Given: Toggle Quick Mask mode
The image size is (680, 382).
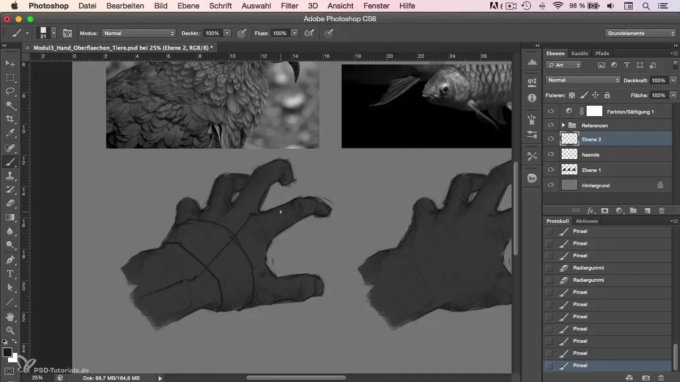Looking at the screenshot, I should (x=10, y=371).
